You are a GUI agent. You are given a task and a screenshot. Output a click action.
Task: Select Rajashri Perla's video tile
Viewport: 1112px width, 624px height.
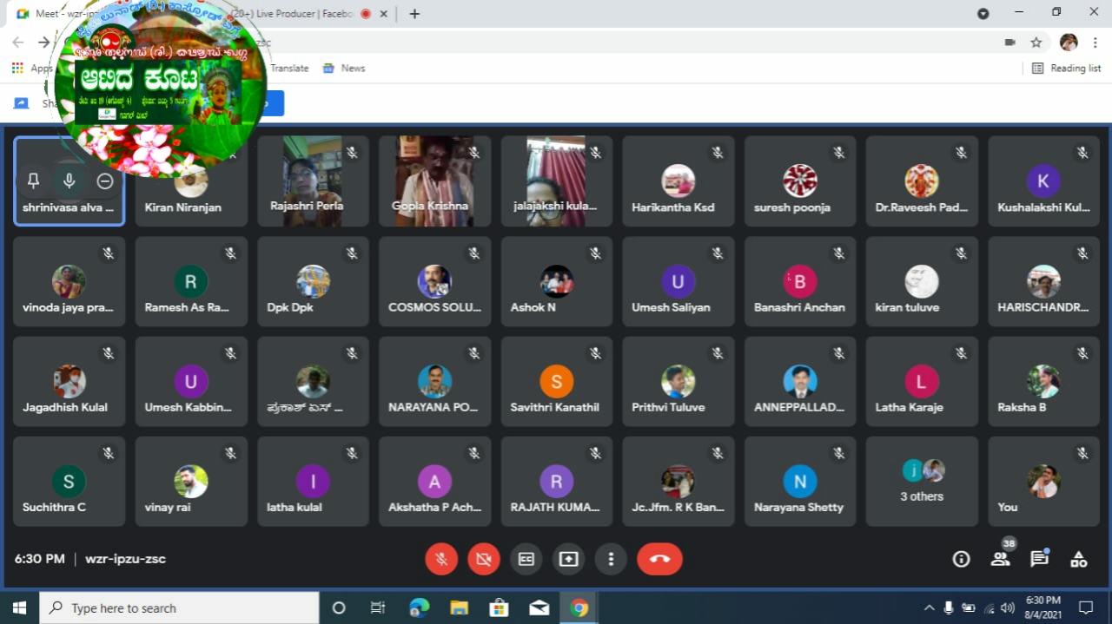click(313, 181)
